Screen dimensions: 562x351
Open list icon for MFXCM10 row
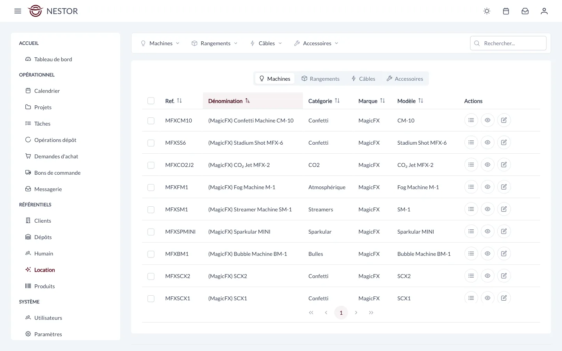click(x=471, y=120)
